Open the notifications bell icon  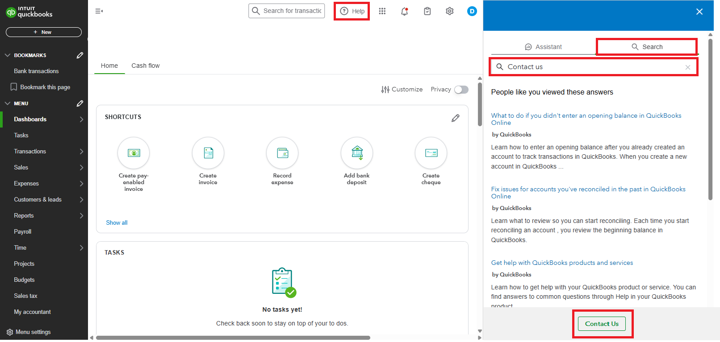tap(405, 11)
